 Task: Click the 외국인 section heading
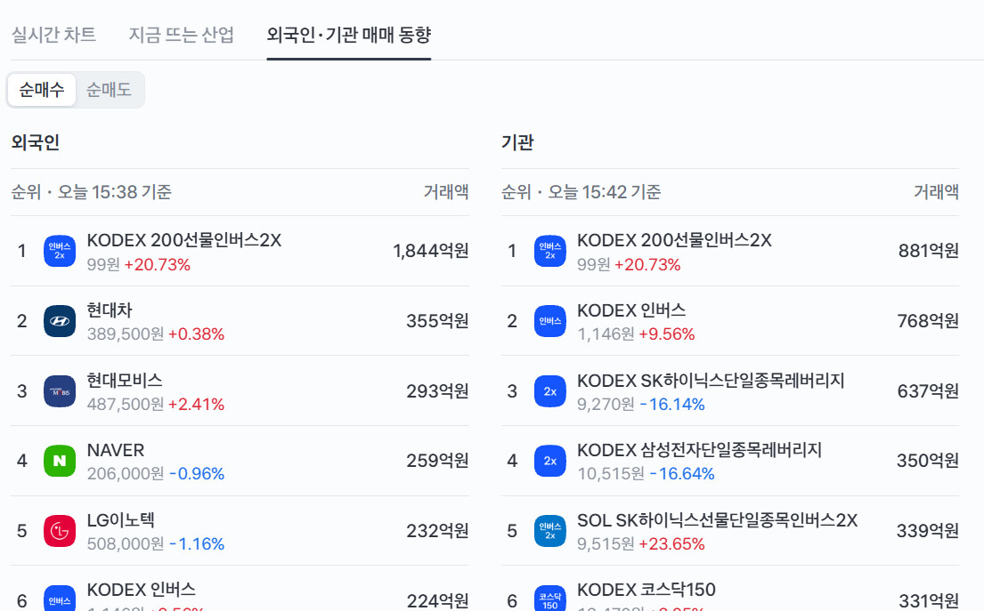coord(35,142)
